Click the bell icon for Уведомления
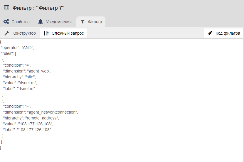Screen dimensions: 244x162 tap(41, 22)
